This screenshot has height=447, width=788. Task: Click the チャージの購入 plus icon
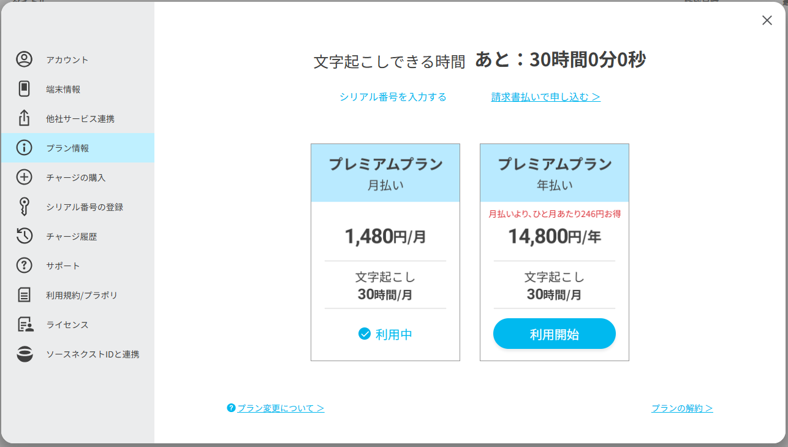click(24, 177)
